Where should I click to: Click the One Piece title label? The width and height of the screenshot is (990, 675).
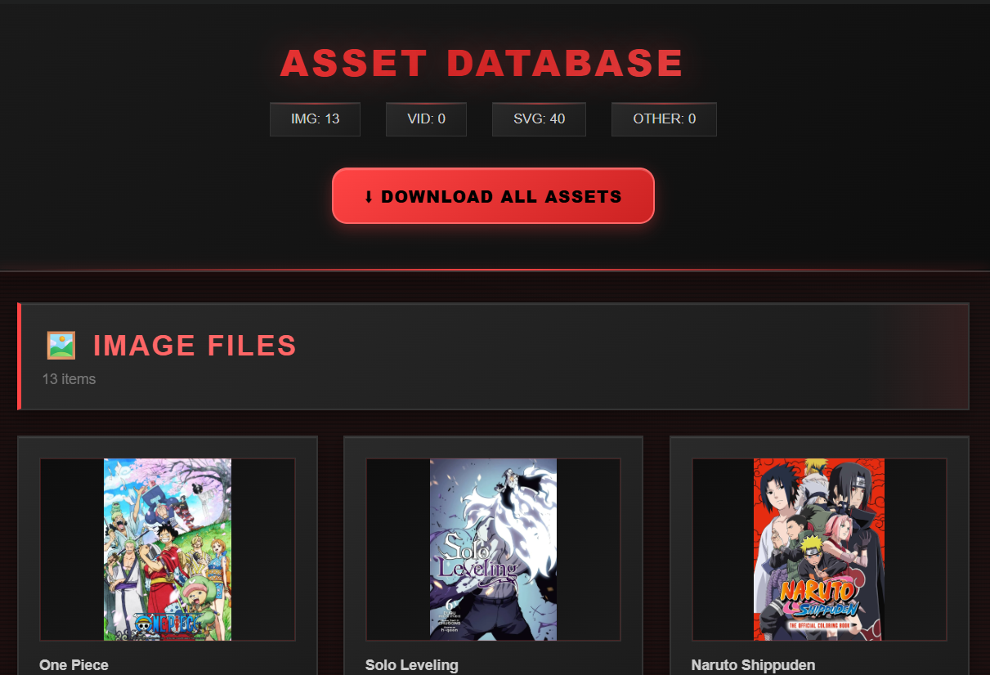pyautogui.click(x=74, y=665)
